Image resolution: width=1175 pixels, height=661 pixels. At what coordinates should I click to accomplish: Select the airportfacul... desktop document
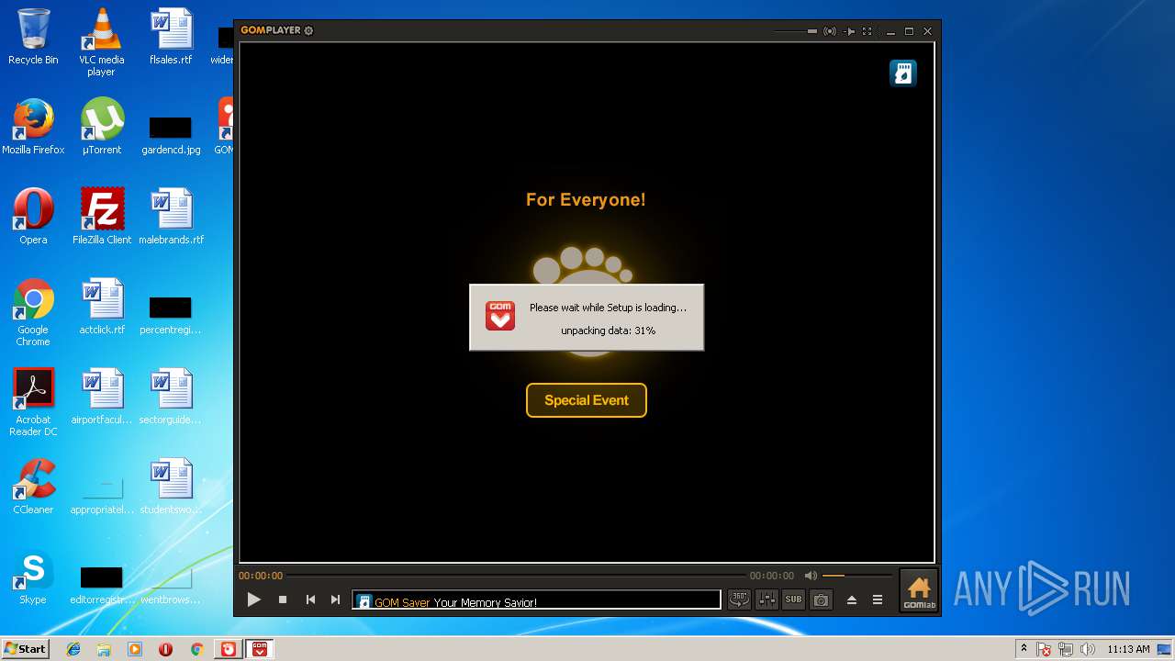click(101, 397)
